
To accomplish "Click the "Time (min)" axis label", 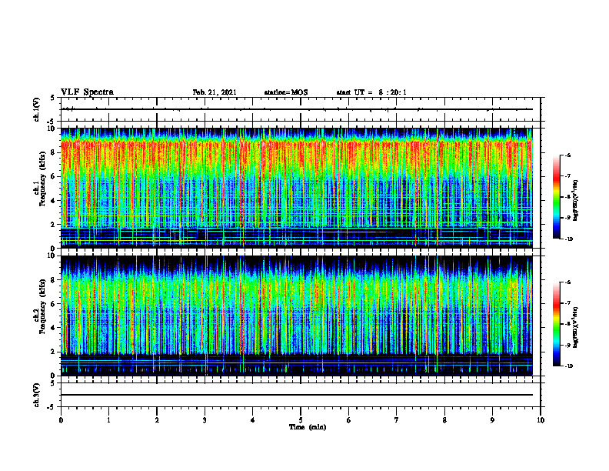I will (308, 427).
